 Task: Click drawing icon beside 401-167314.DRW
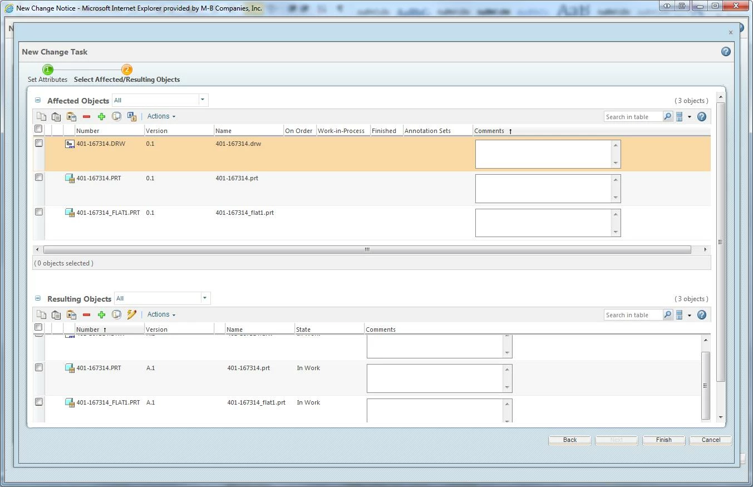[70, 144]
